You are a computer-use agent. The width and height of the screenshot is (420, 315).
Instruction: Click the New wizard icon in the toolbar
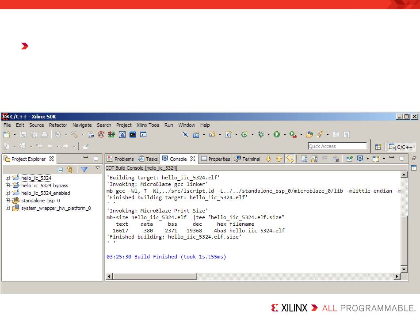tap(7, 134)
